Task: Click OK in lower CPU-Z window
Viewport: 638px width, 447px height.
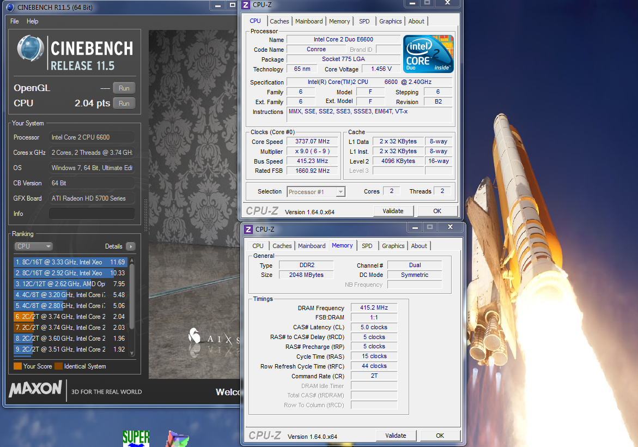Action: pyautogui.click(x=440, y=436)
